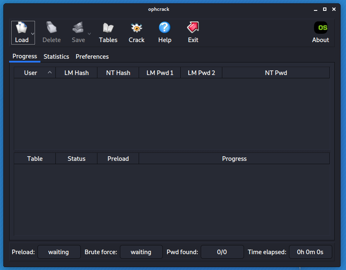
Task: Open the Preferences tab
Action: click(92, 57)
